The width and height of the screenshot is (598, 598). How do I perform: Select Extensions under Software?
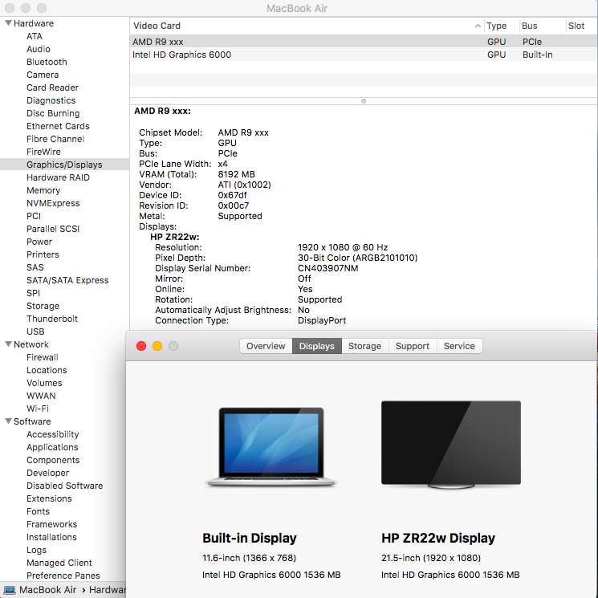click(x=49, y=498)
